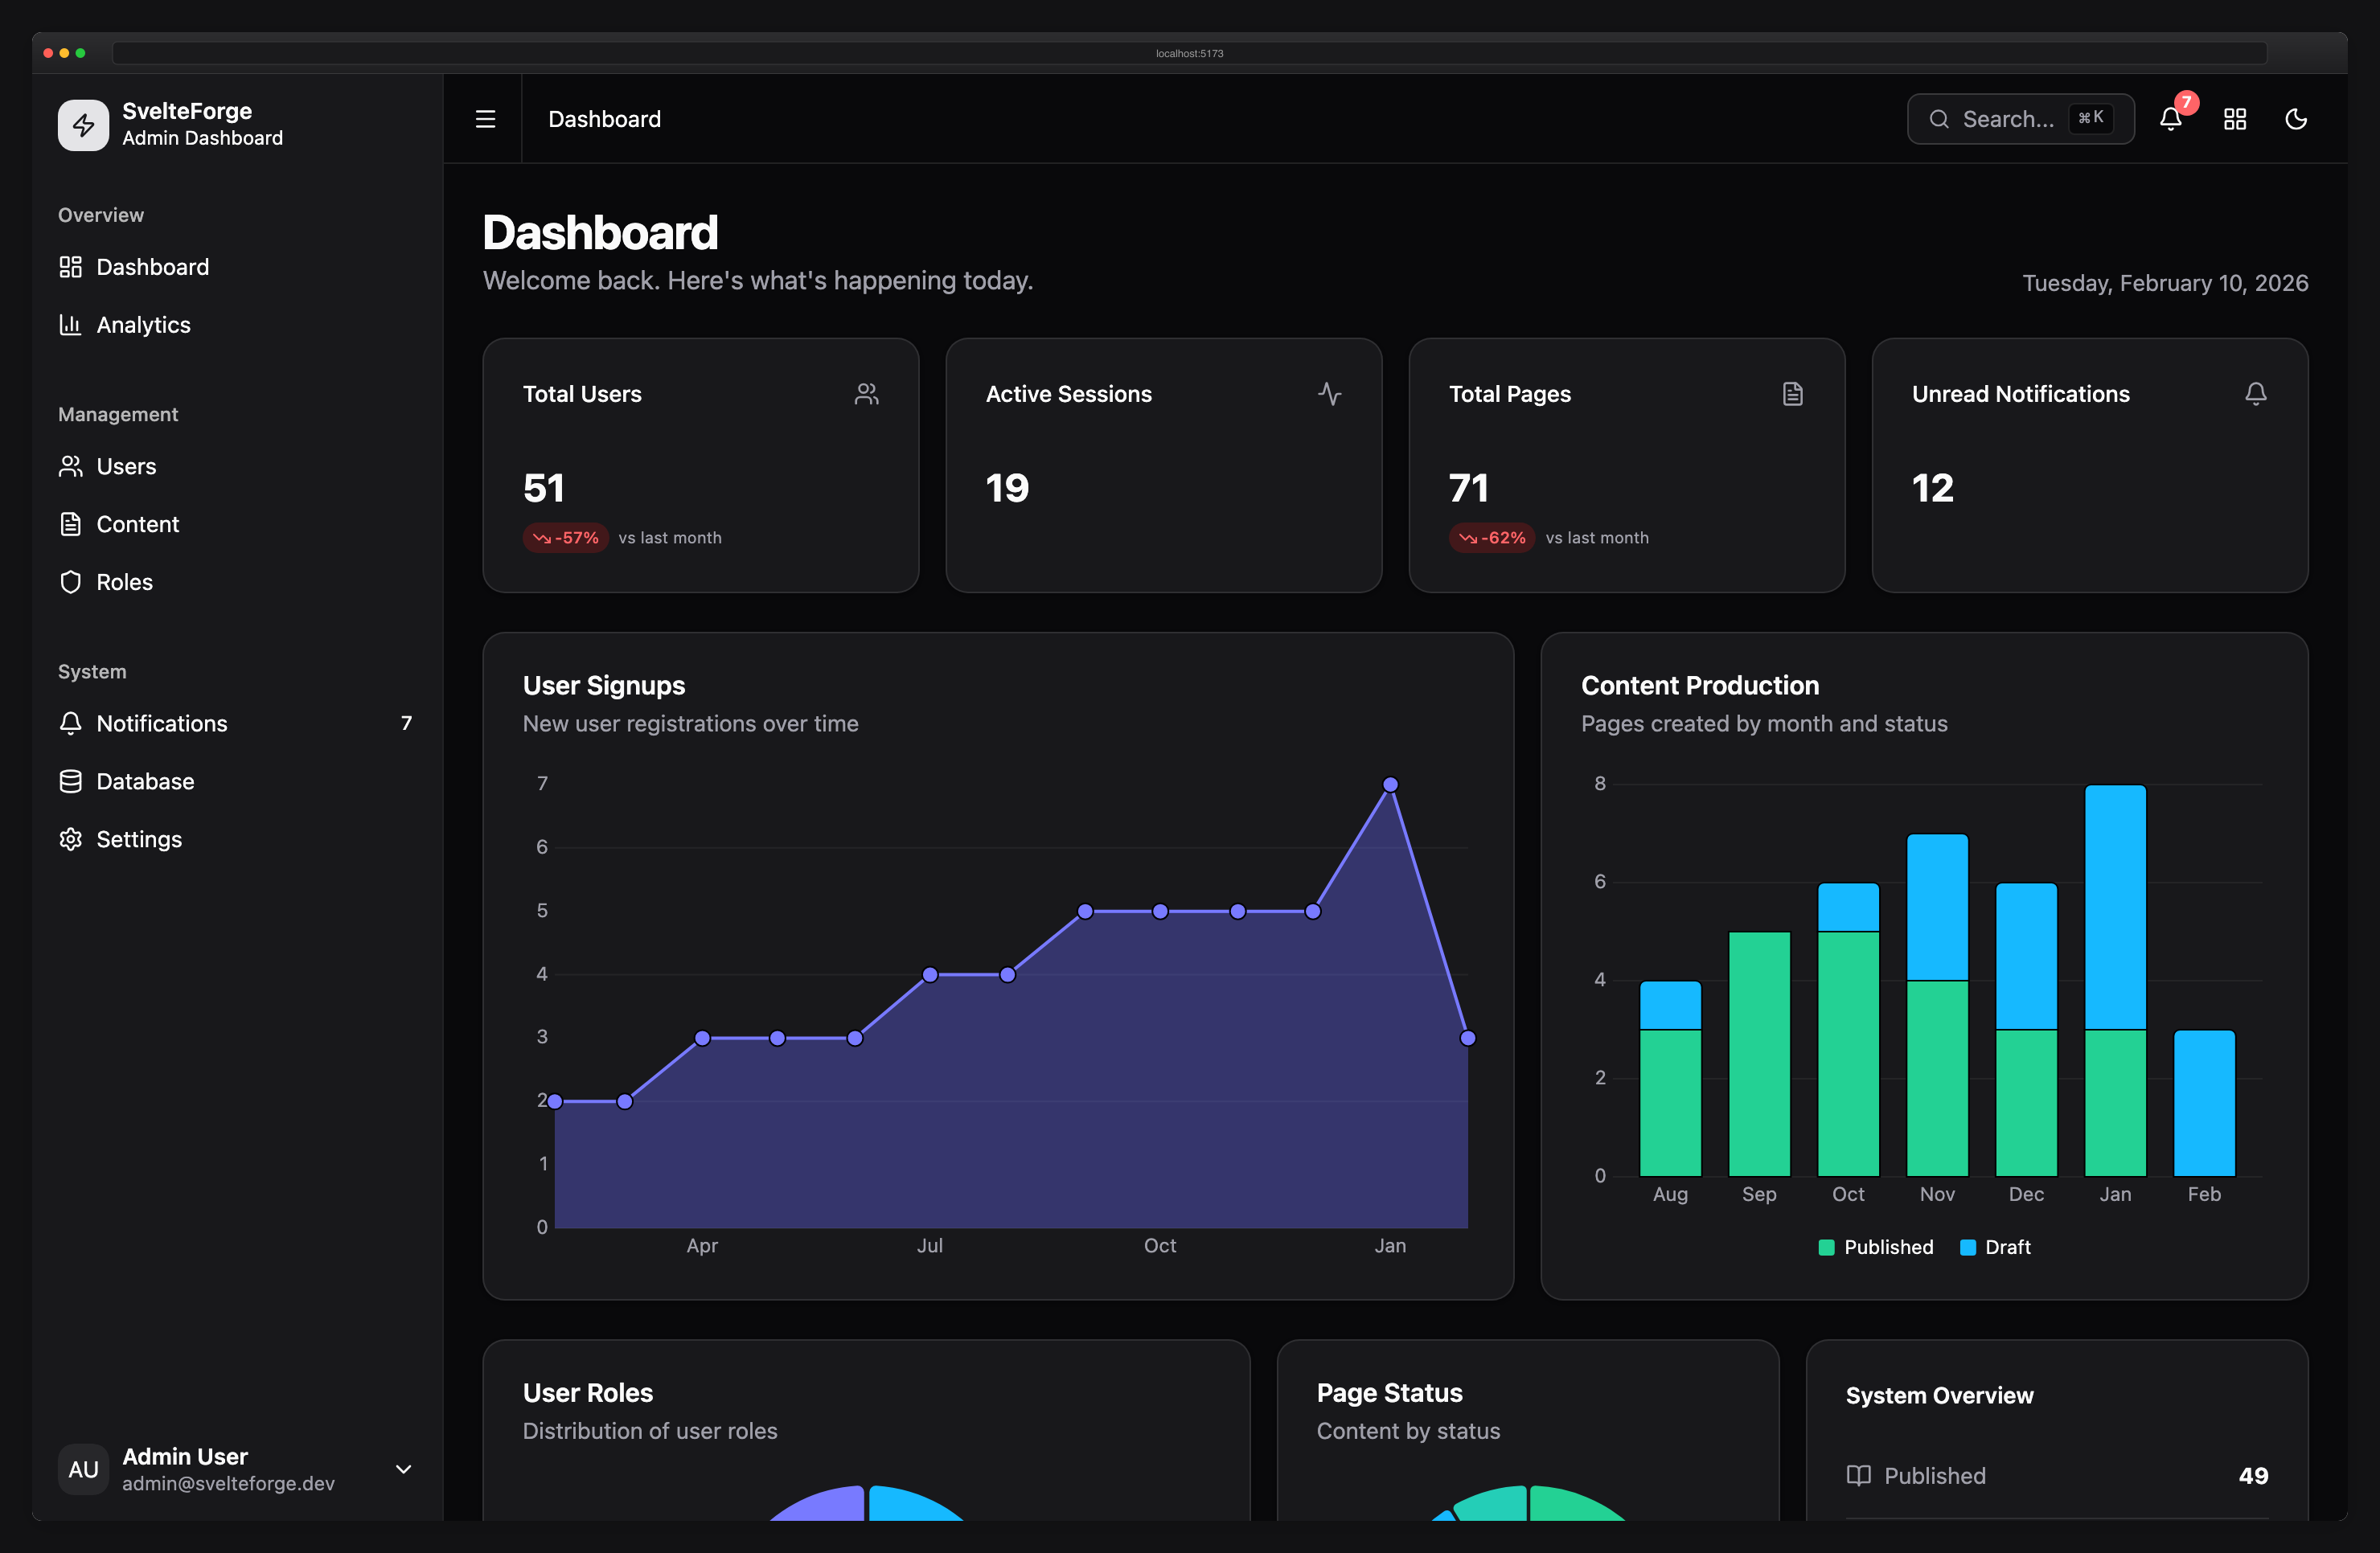Open Dashboard in the sidebar

tap(237, 267)
